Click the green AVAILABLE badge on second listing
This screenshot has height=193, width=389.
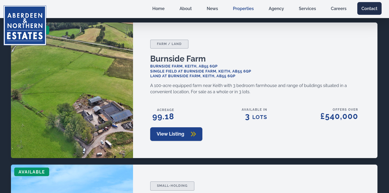click(x=32, y=172)
